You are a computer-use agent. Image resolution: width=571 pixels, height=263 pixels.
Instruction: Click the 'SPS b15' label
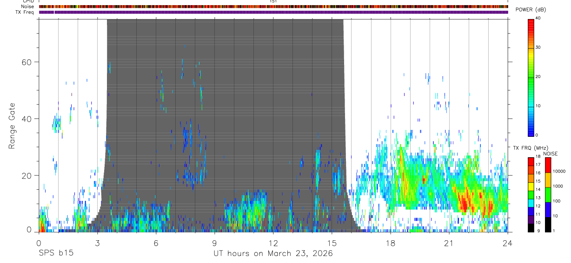[x=56, y=254]
